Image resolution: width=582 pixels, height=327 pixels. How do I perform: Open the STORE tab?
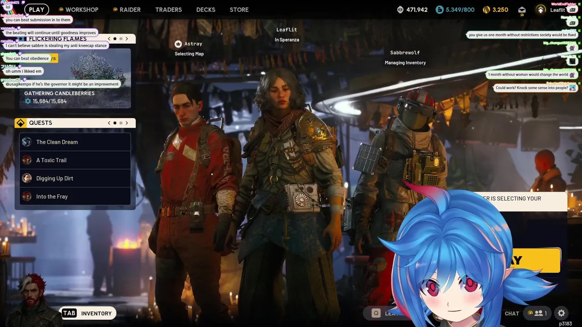click(x=239, y=10)
